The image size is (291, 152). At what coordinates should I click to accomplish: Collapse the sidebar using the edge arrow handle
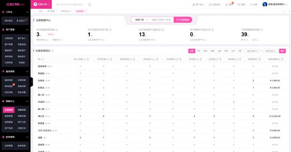32,81
